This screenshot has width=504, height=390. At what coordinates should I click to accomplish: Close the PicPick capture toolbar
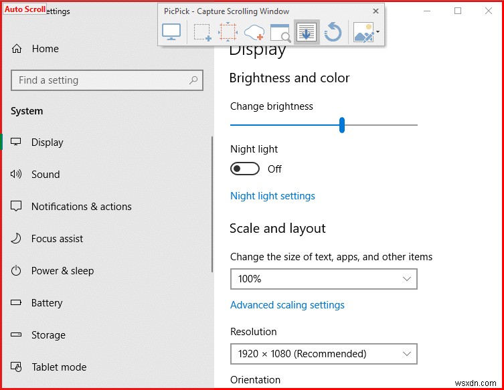click(x=375, y=11)
